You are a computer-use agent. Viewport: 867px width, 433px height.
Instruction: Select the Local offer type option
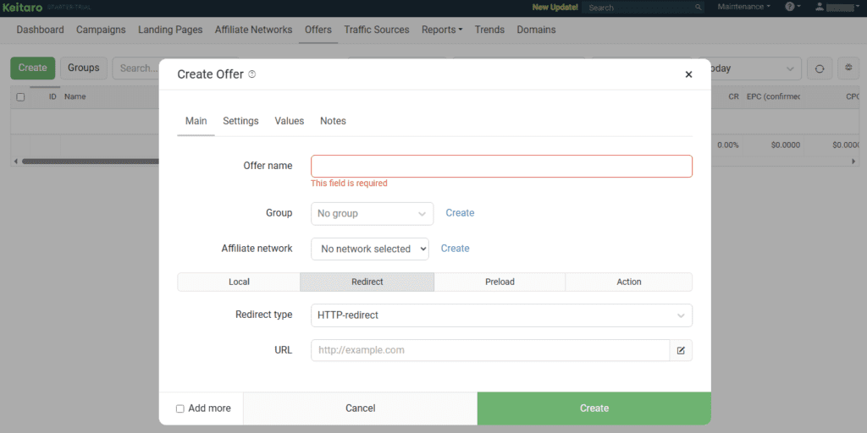tap(239, 282)
